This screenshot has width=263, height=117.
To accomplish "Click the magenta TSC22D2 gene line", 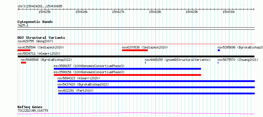I will click(x=136, y=113).
